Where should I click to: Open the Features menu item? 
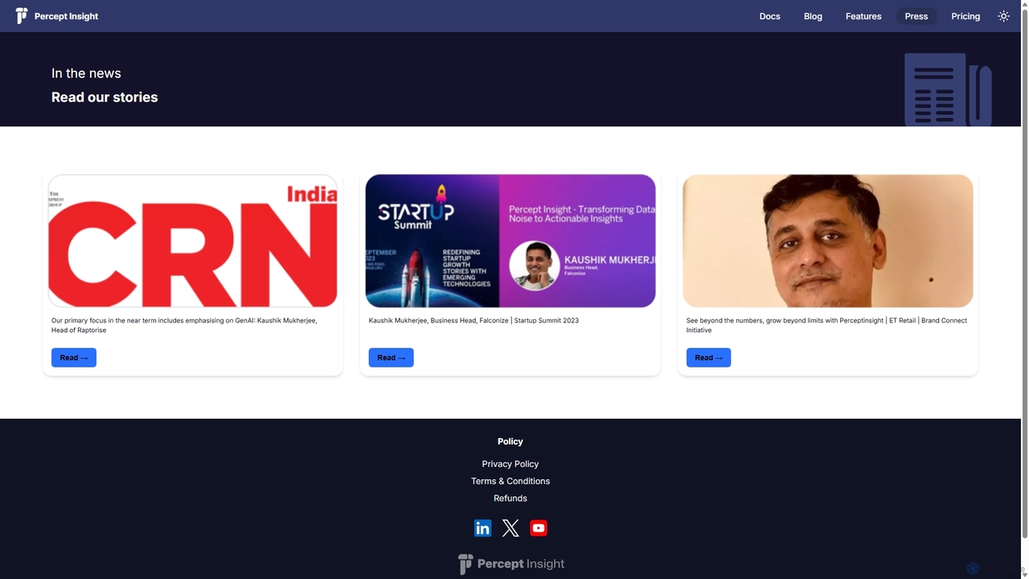(x=863, y=16)
